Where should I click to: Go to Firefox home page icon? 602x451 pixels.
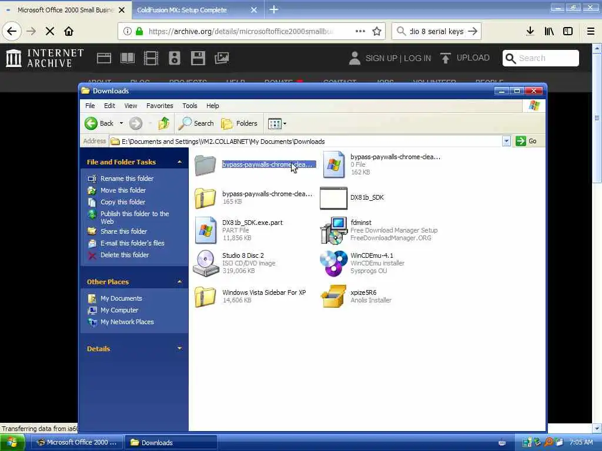tap(69, 31)
